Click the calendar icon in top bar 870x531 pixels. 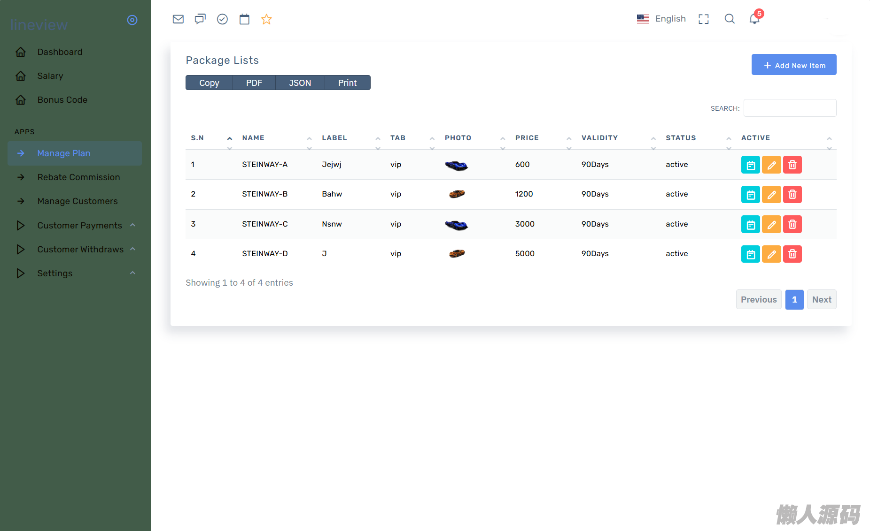pos(244,19)
